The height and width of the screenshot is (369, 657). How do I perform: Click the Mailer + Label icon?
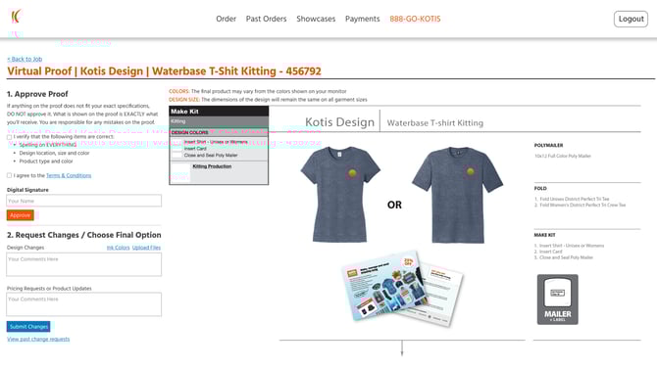point(557,300)
